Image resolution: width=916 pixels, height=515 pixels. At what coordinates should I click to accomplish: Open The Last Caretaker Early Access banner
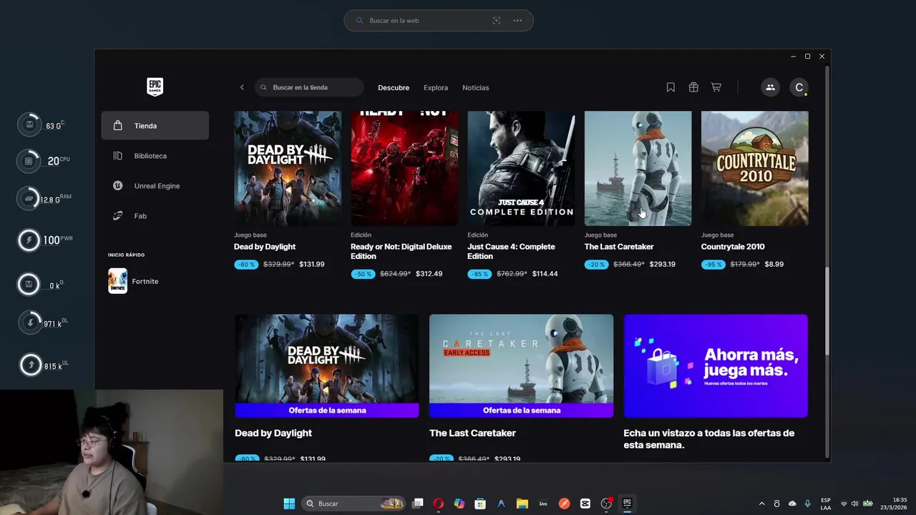pos(521,366)
